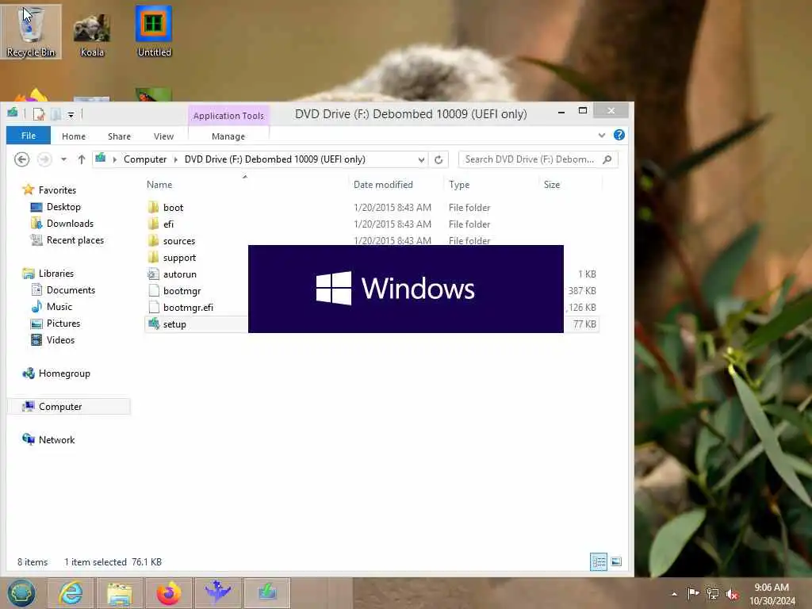The image size is (812, 609).
Task: Open Action Center flag tray icon
Action: tap(692, 593)
